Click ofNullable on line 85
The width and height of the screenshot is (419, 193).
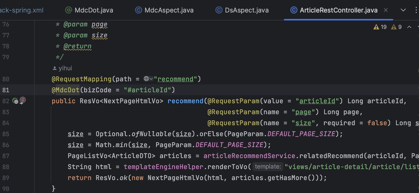[152, 134]
